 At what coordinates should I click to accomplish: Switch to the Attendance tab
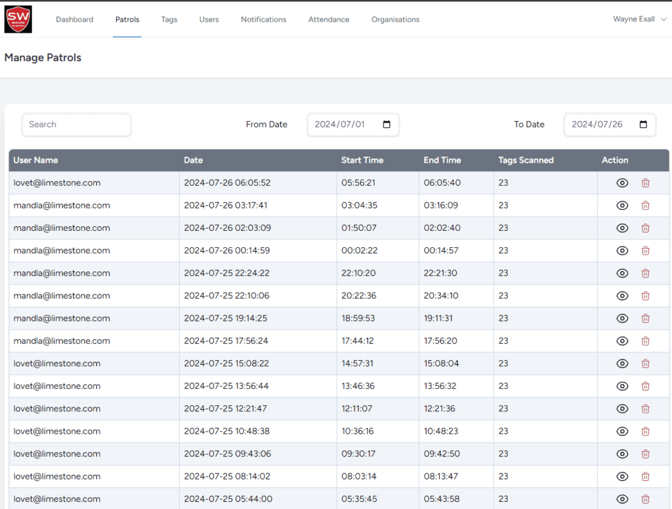click(x=329, y=20)
